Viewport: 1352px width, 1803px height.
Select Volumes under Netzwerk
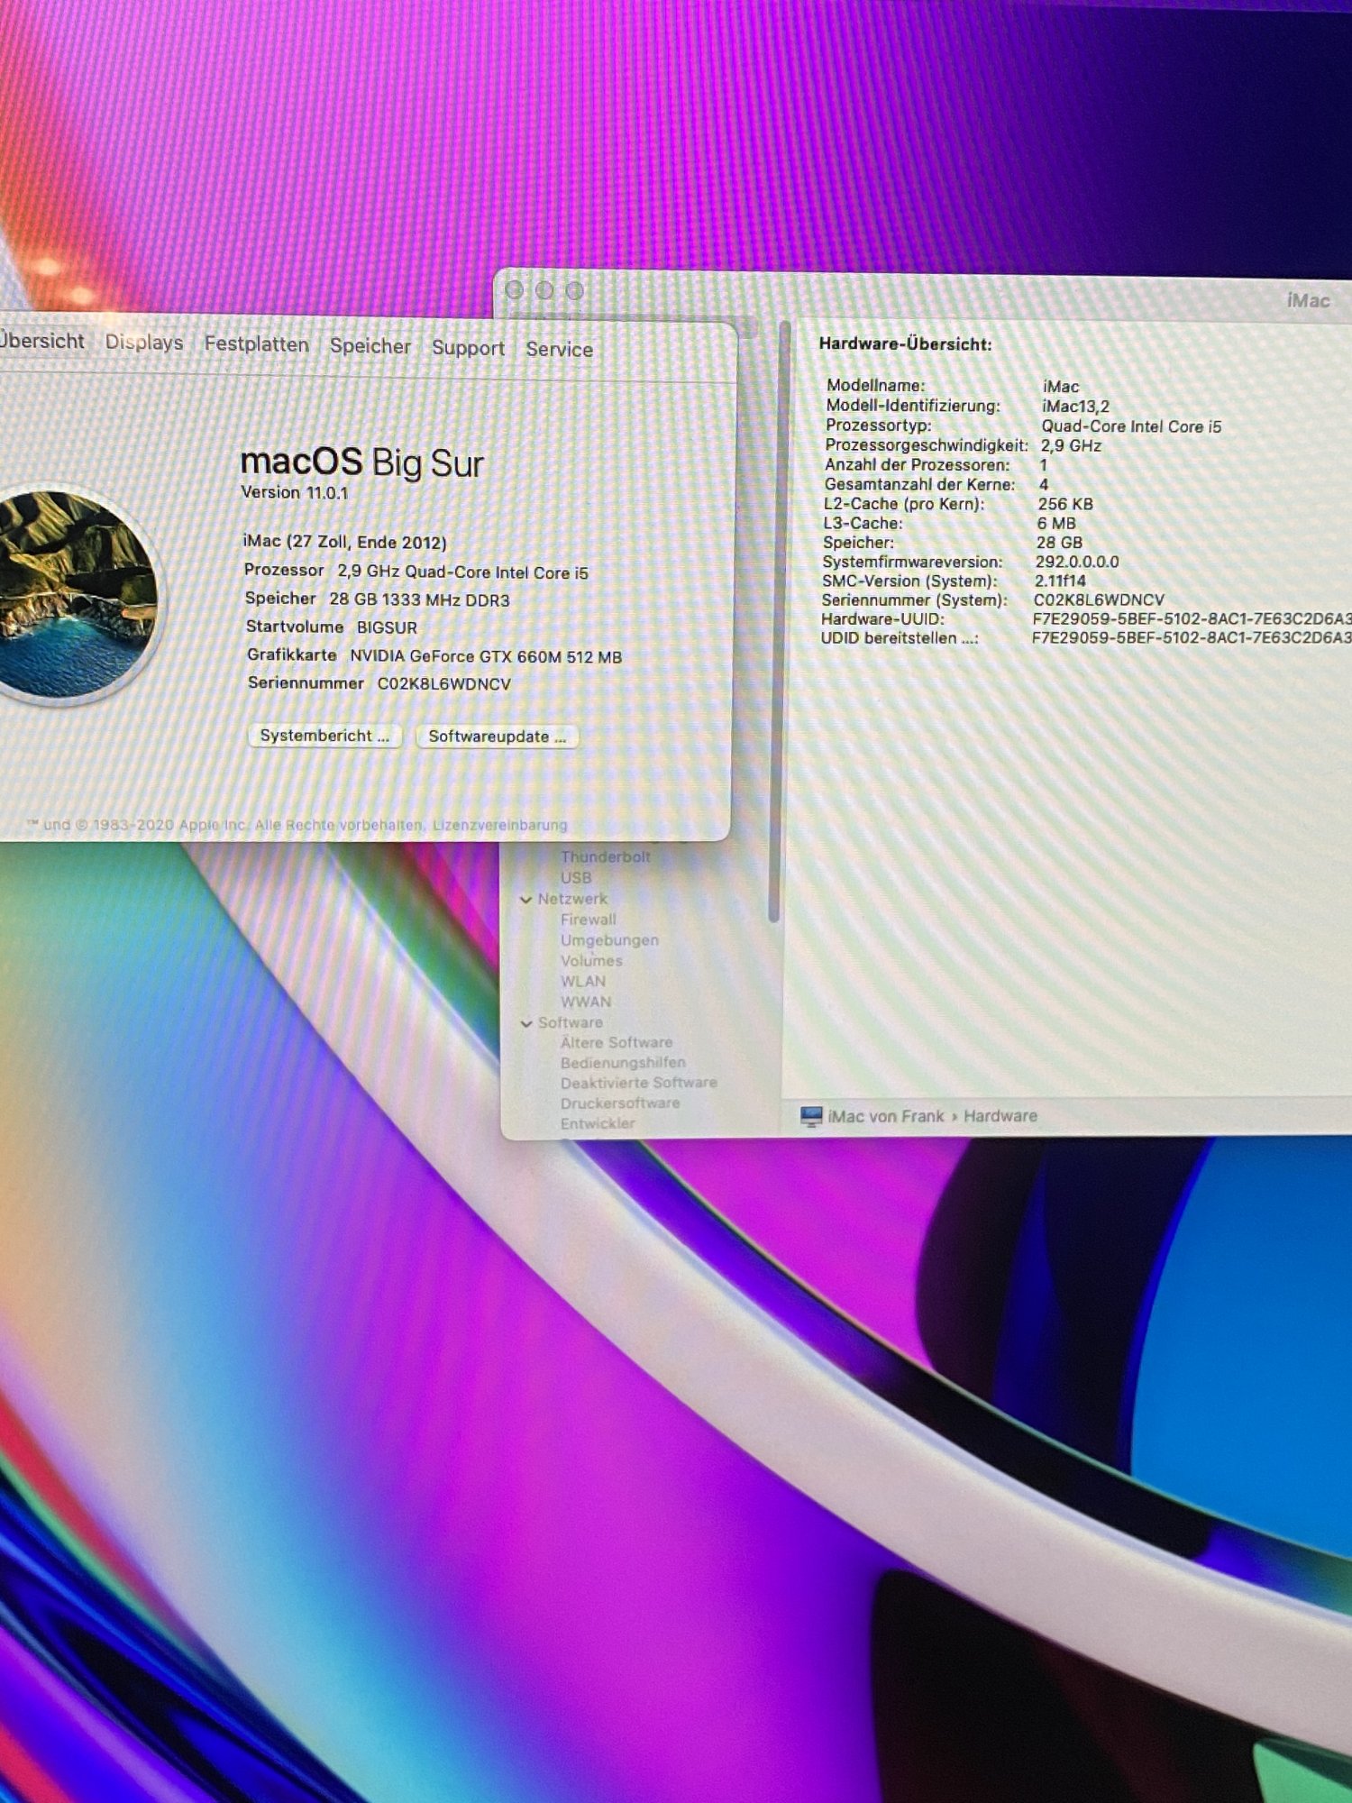tap(591, 961)
